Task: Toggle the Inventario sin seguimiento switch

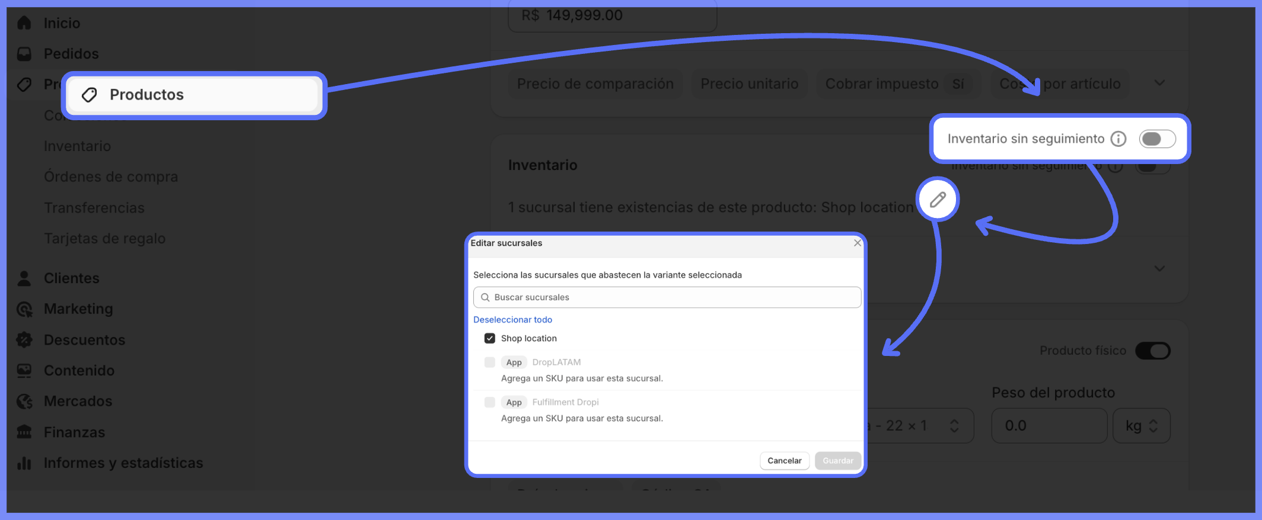Action: point(1157,139)
